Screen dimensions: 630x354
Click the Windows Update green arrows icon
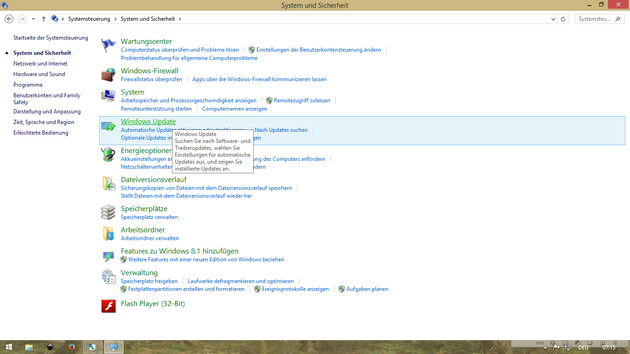coord(108,126)
